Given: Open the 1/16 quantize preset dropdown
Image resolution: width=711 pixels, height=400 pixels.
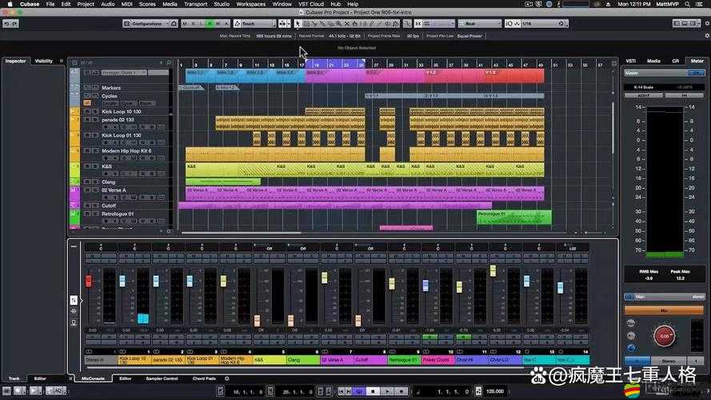Looking at the screenshot, I should [542, 23].
